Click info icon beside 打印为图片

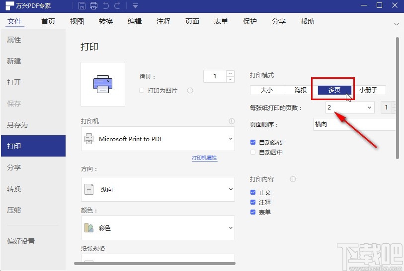coord(190,91)
